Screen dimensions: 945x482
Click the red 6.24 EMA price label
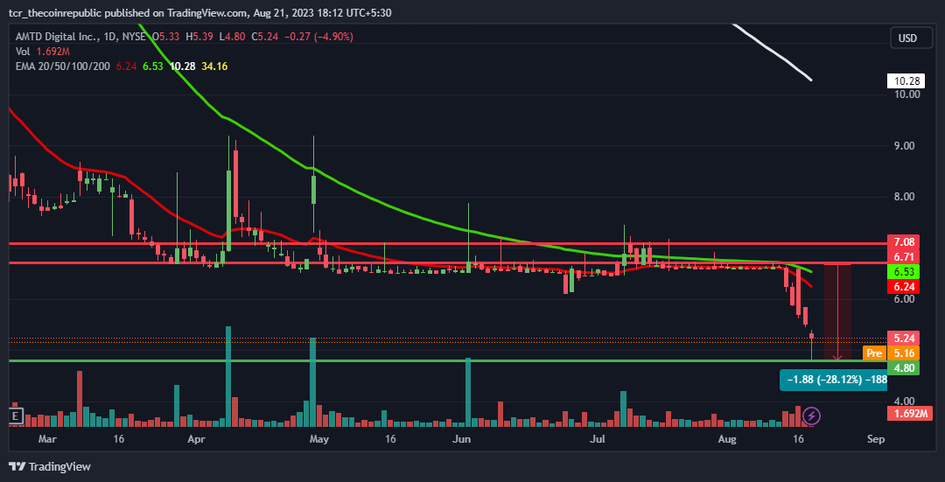click(903, 288)
